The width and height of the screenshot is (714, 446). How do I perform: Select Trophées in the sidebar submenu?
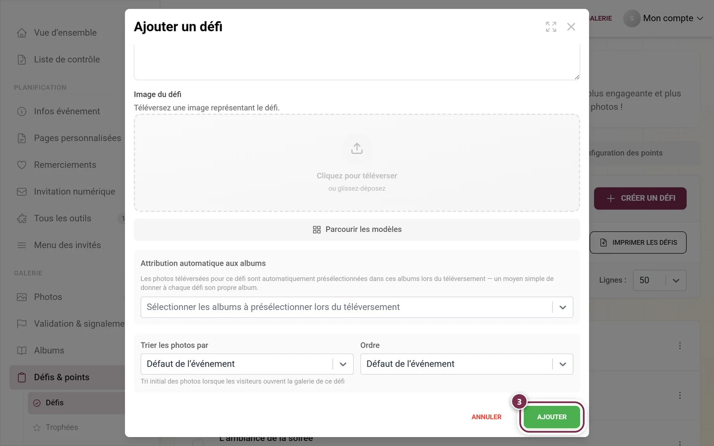62,427
